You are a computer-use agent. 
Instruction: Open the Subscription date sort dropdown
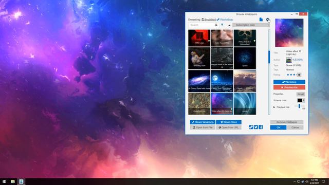coord(251,25)
